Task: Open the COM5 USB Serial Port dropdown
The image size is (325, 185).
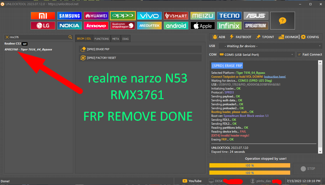Action: [256, 54]
